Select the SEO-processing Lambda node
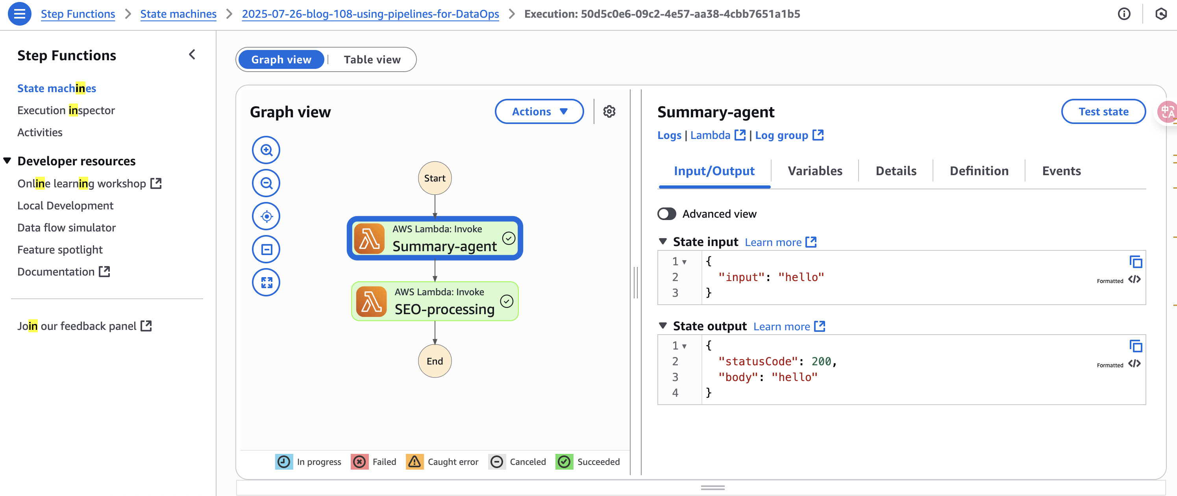Screen dimensions: 1177x496 click(x=435, y=302)
